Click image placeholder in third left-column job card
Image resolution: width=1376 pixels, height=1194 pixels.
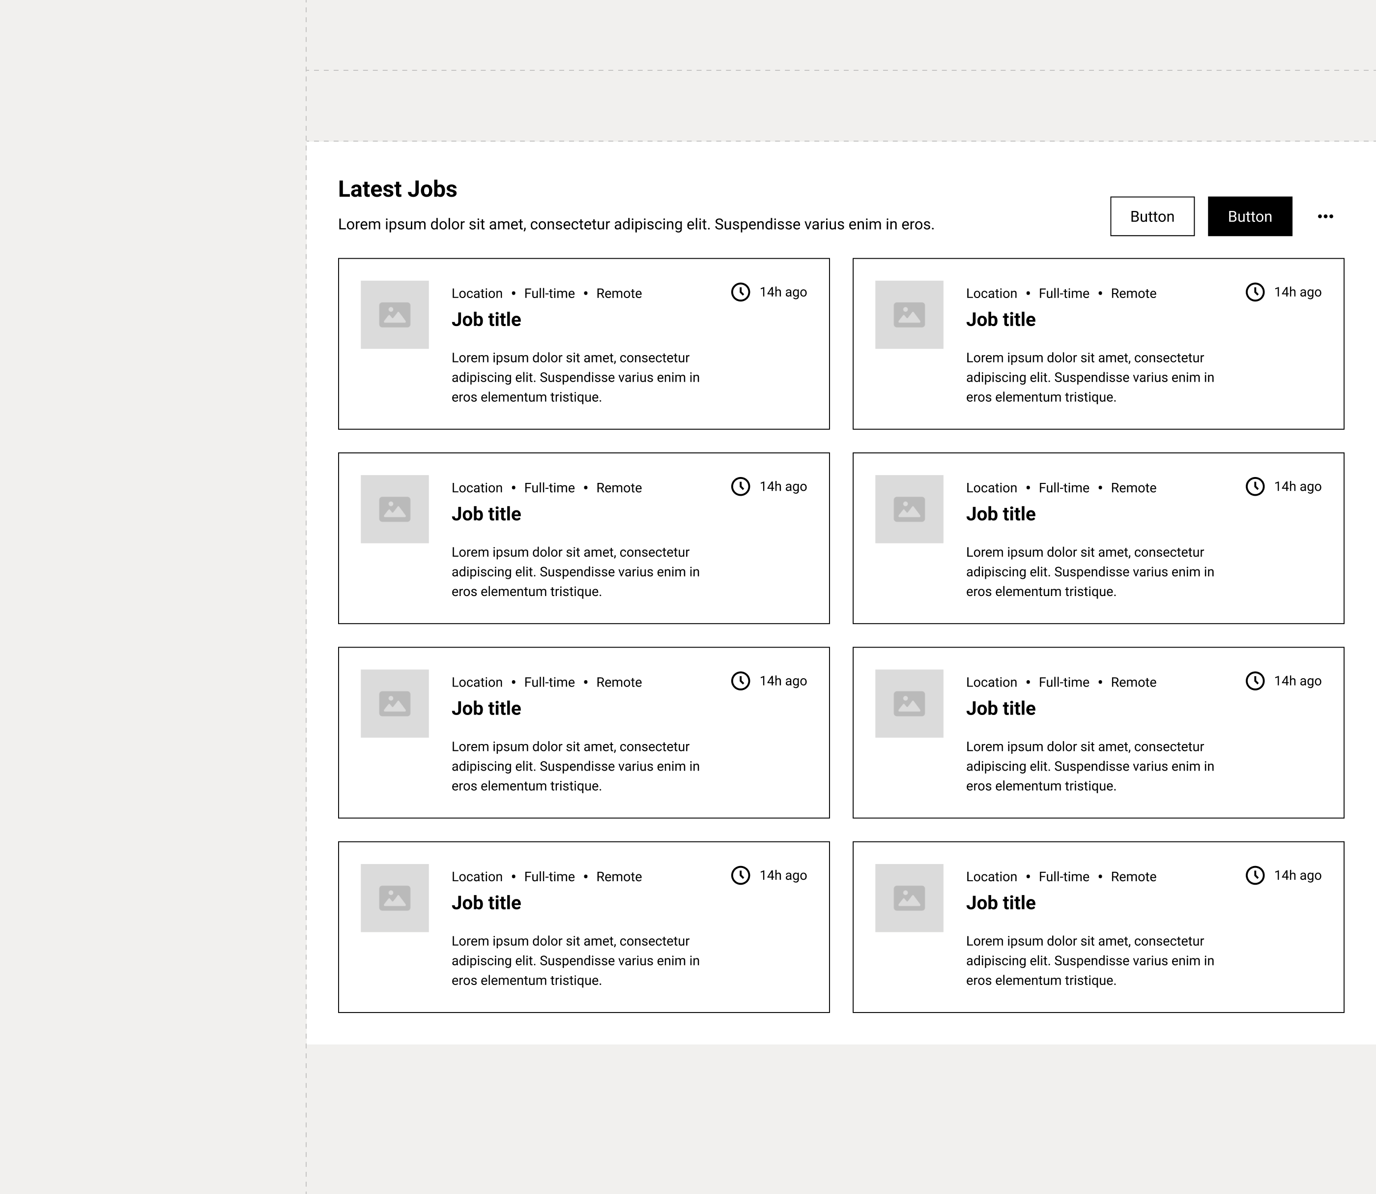395,704
